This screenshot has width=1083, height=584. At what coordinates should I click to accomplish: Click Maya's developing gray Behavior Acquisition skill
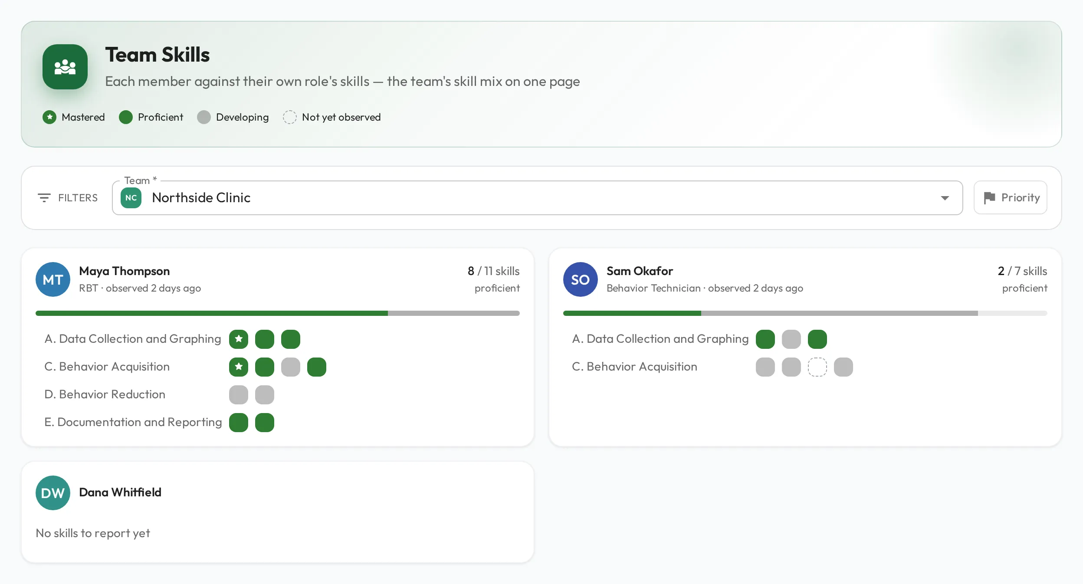click(x=291, y=367)
